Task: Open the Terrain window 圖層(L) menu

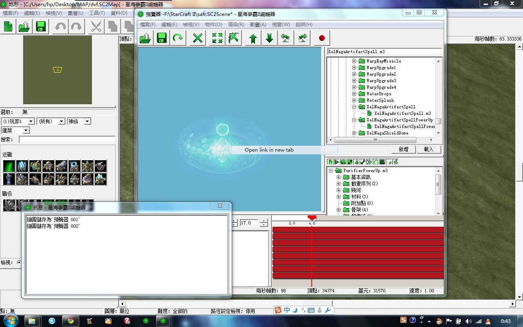Action: tap(76, 13)
